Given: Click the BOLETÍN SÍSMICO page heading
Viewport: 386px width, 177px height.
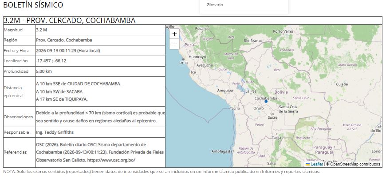Looking at the screenshot, I should (x=33, y=5).
